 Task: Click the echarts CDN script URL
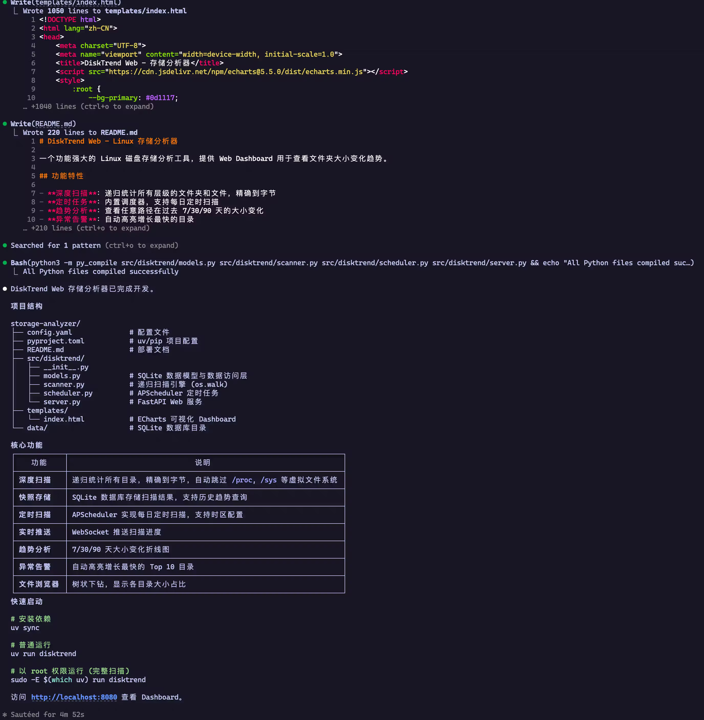236,72
